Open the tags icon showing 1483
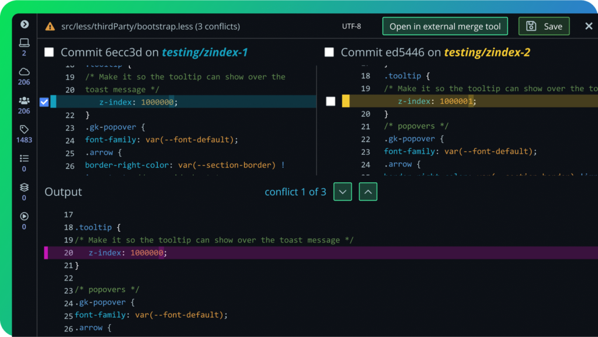 (x=24, y=129)
